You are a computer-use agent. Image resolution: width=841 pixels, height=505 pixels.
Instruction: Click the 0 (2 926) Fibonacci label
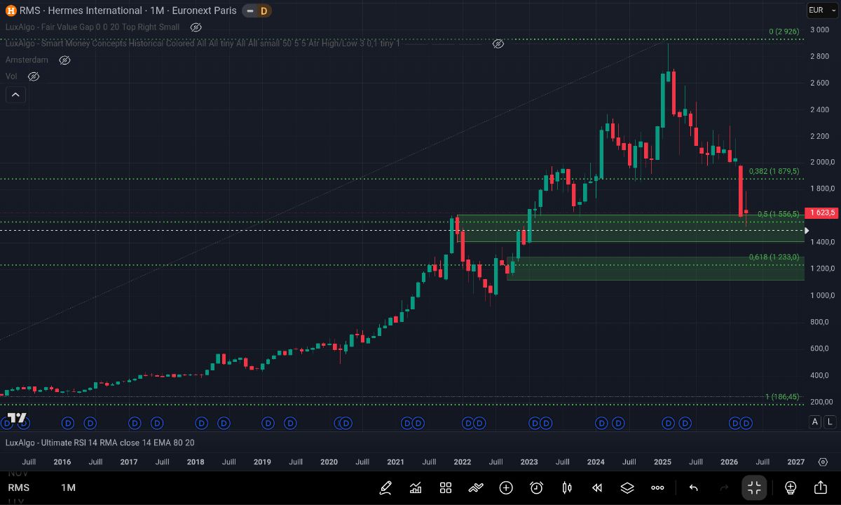(x=784, y=32)
